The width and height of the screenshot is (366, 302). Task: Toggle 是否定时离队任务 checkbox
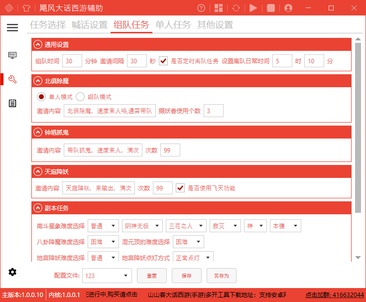click(x=163, y=61)
